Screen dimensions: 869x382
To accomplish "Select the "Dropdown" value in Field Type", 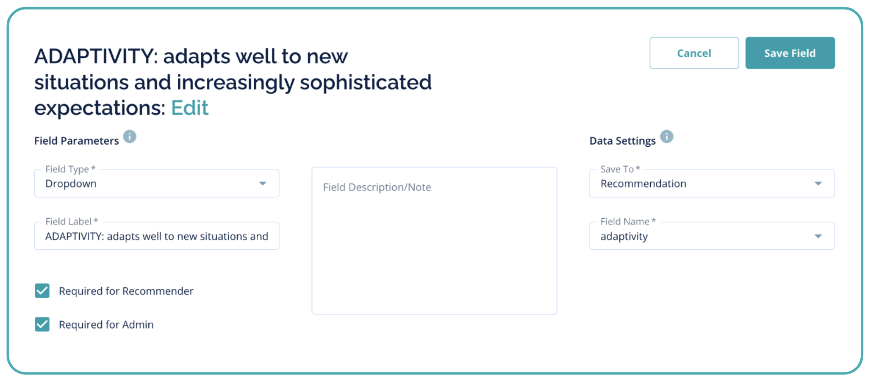I will coord(71,184).
